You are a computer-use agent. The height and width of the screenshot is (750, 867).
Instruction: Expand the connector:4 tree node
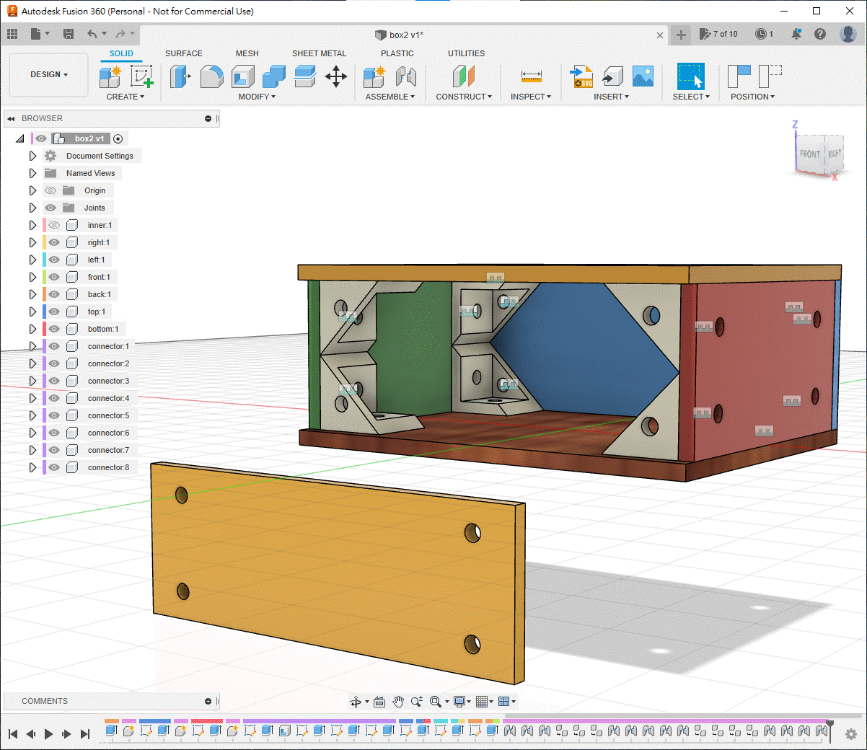click(32, 398)
